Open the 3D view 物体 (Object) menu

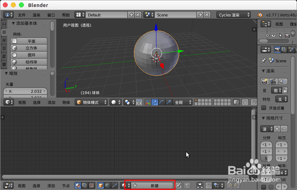[66, 103]
